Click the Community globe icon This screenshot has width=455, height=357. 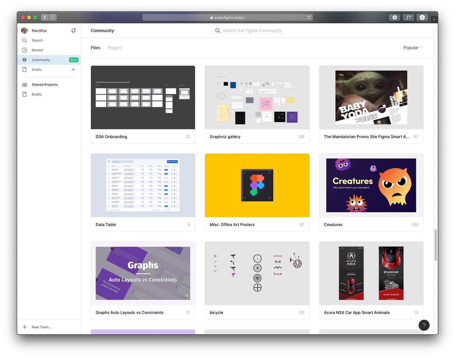pos(25,60)
